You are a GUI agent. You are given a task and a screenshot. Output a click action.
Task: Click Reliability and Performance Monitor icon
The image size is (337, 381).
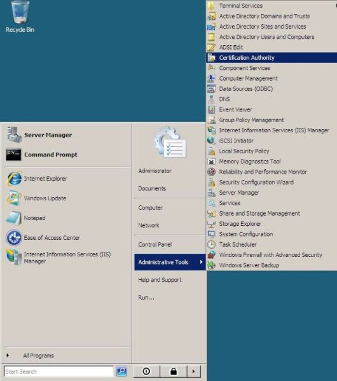click(211, 172)
